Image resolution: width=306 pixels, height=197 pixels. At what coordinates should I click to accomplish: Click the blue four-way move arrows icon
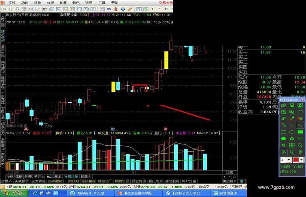(x=123, y=9)
